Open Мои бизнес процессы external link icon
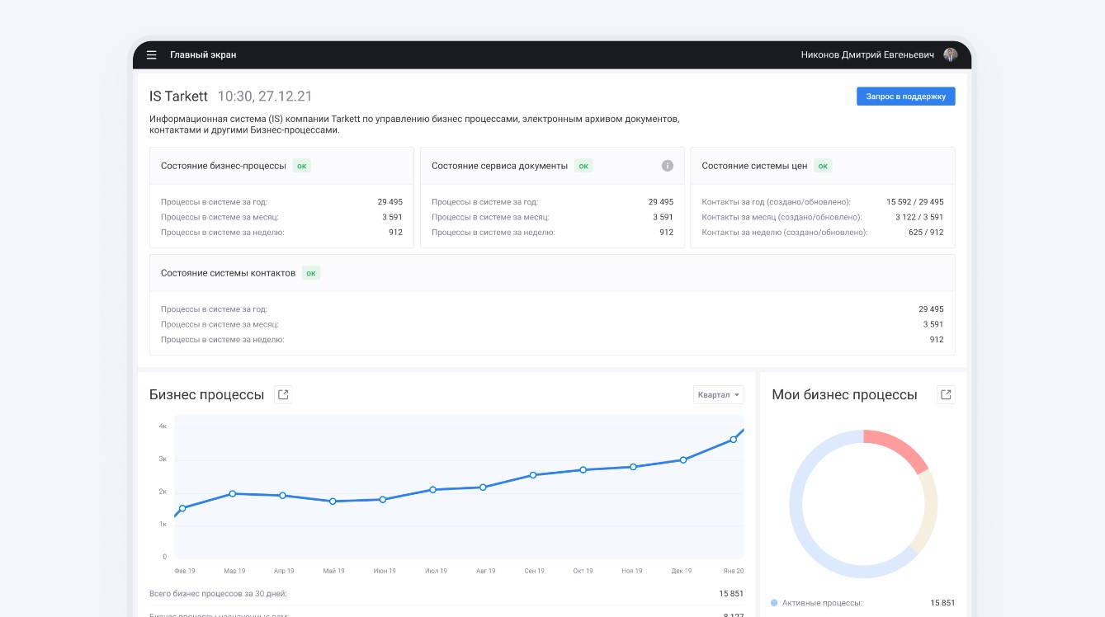The height and width of the screenshot is (617, 1105). [946, 394]
